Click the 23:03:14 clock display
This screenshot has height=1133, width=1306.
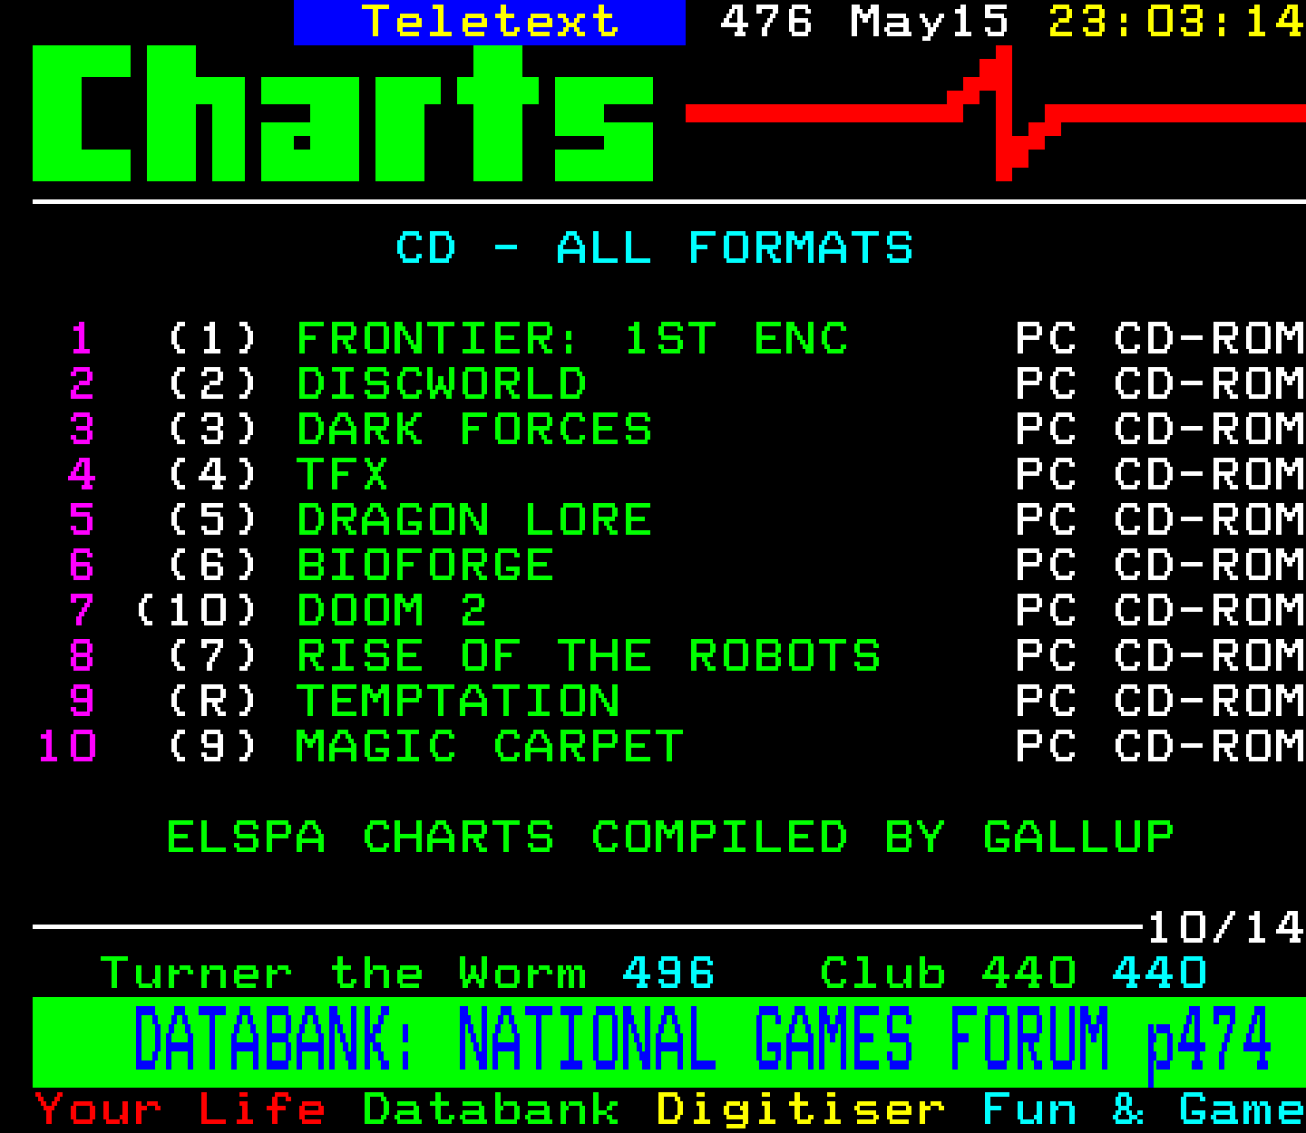tap(1176, 22)
